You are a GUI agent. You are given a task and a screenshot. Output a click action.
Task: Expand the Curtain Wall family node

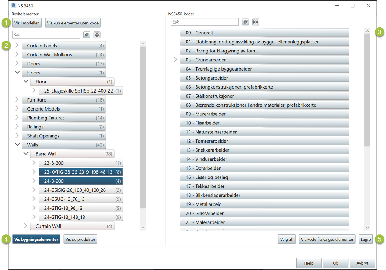(25, 226)
